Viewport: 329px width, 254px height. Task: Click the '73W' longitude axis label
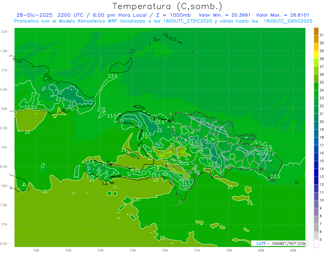[x=132, y=250]
